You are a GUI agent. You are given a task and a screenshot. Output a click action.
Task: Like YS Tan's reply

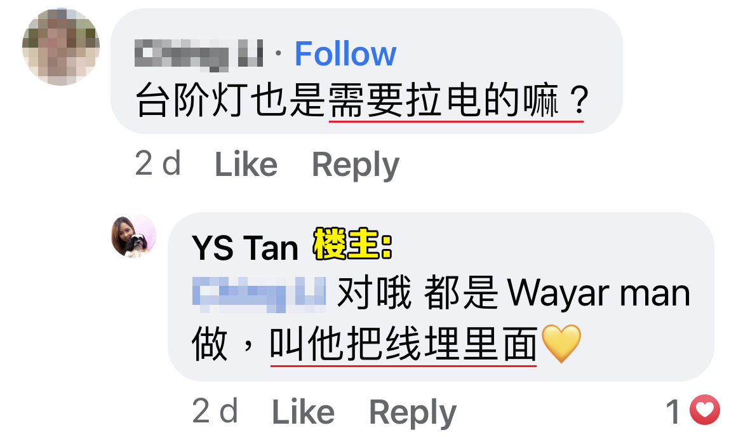click(304, 412)
